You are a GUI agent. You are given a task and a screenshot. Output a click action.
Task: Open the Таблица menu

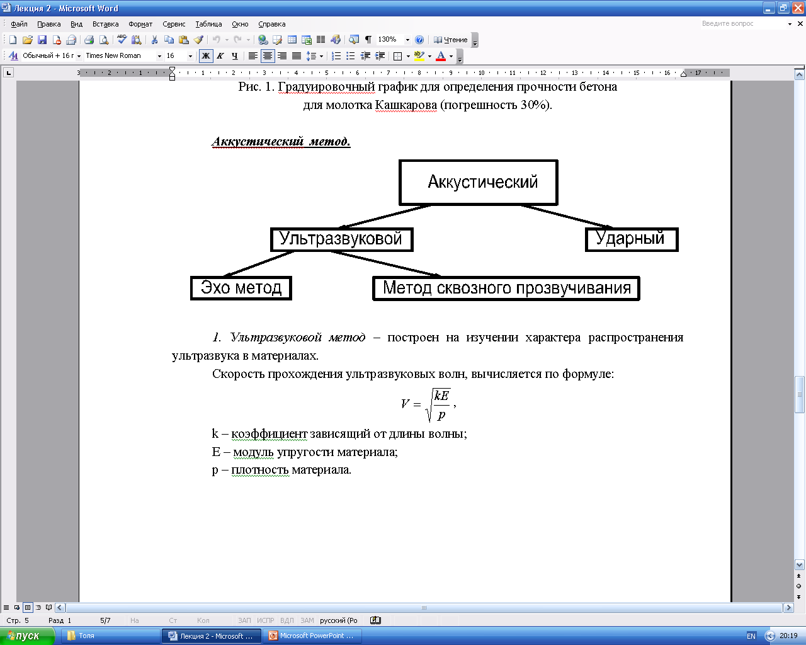208,24
